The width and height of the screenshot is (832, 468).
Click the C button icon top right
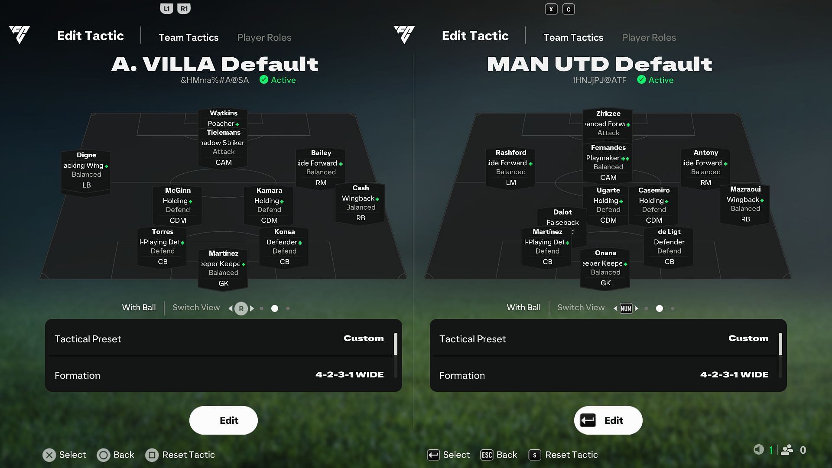tap(568, 9)
